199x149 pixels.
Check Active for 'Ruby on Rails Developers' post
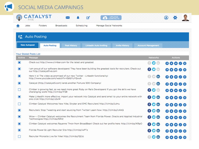coord(19,90)
